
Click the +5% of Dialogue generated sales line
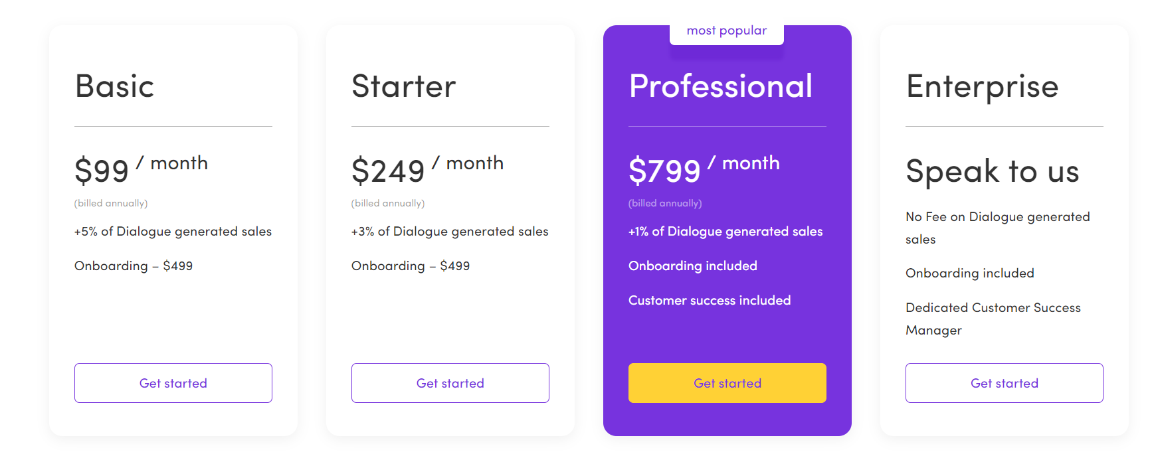[x=173, y=232]
